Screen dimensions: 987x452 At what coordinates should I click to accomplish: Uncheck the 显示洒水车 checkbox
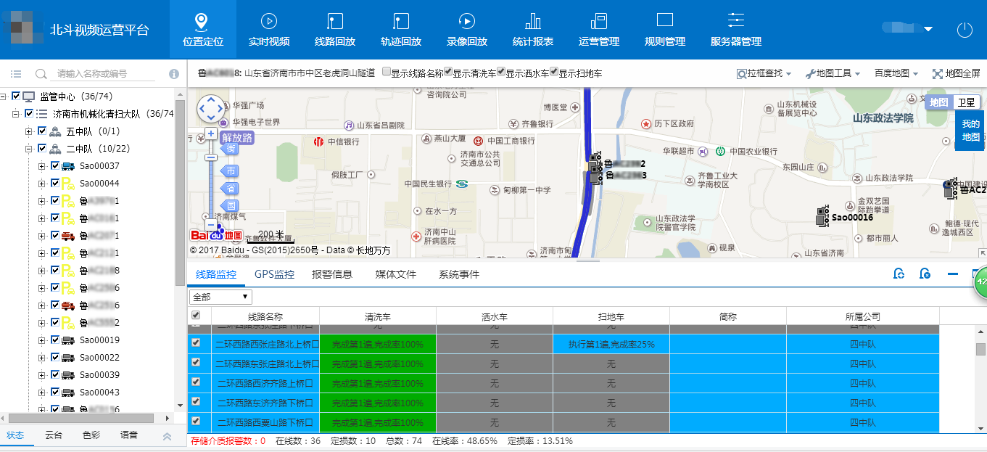tap(501, 73)
